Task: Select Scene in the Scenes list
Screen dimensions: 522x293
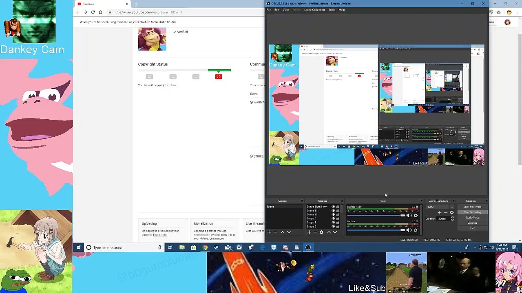Action: (x=284, y=207)
